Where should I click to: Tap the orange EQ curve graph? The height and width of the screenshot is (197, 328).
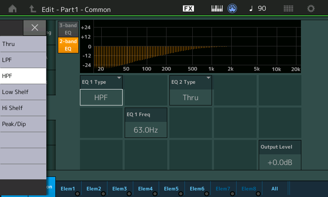[190, 46]
